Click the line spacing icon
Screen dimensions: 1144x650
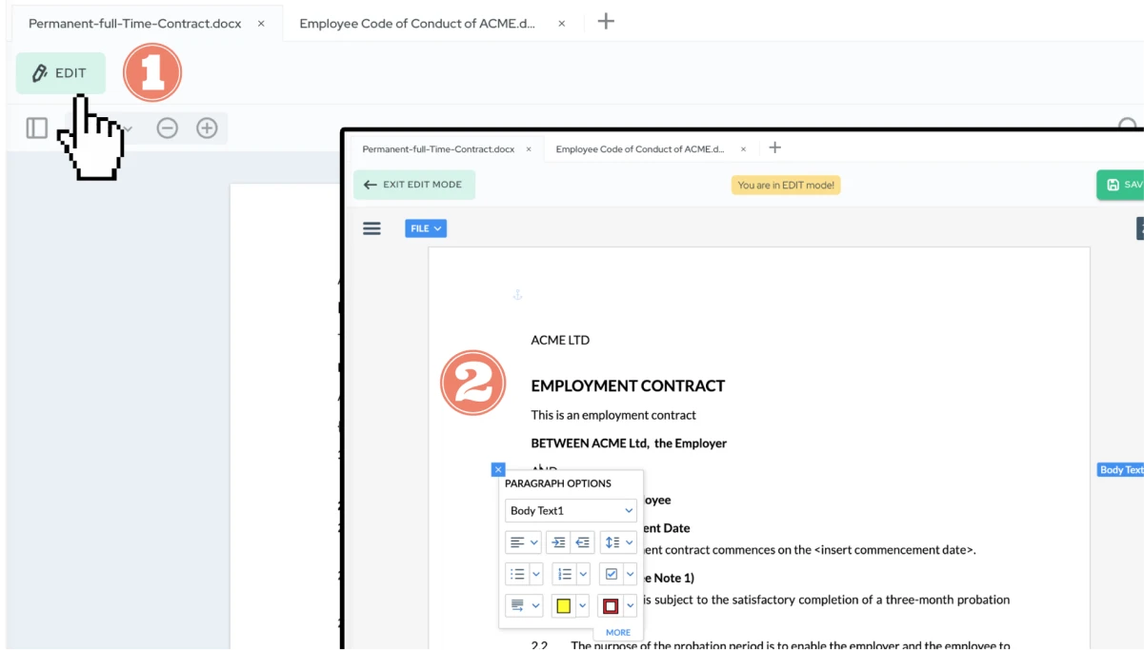(612, 542)
